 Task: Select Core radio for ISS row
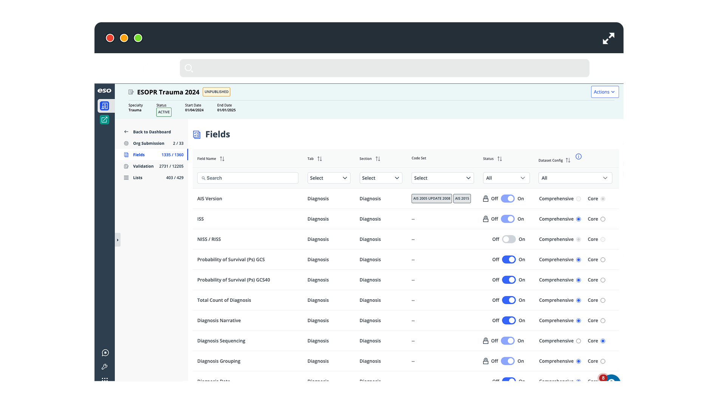[x=603, y=219]
